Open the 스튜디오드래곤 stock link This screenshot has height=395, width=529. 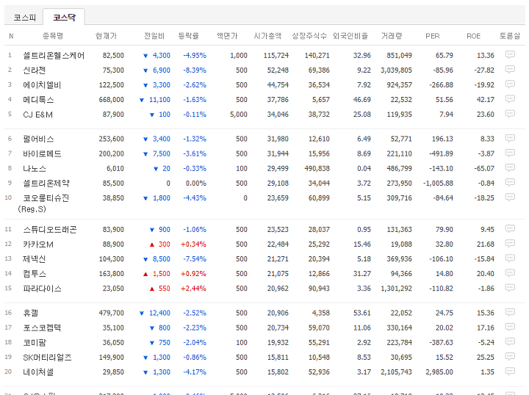point(50,230)
